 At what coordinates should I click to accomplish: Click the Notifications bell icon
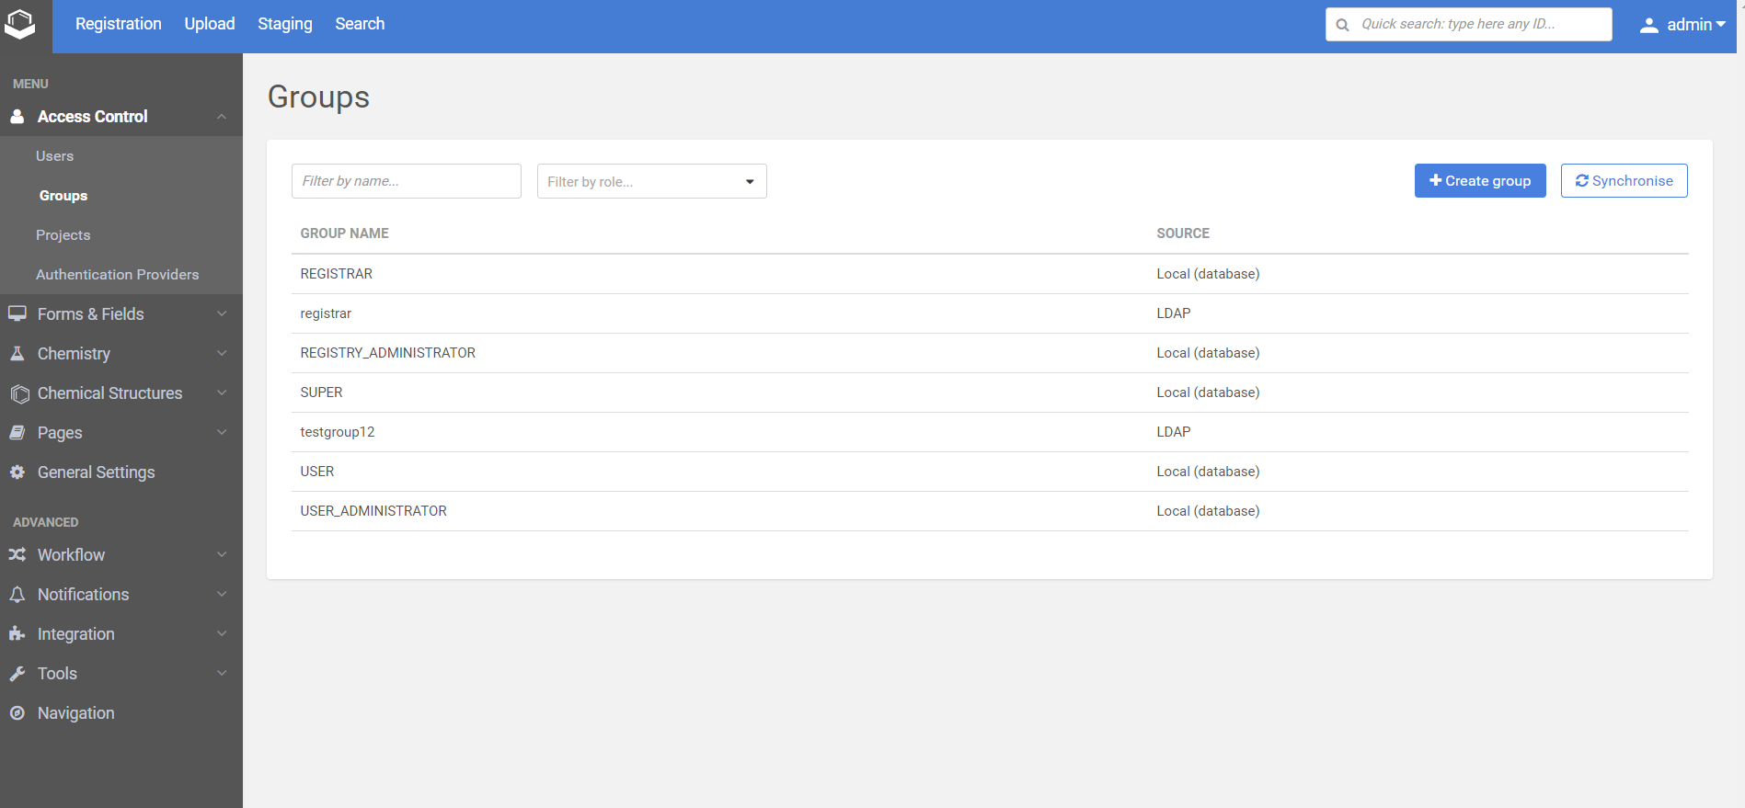pos(17,595)
